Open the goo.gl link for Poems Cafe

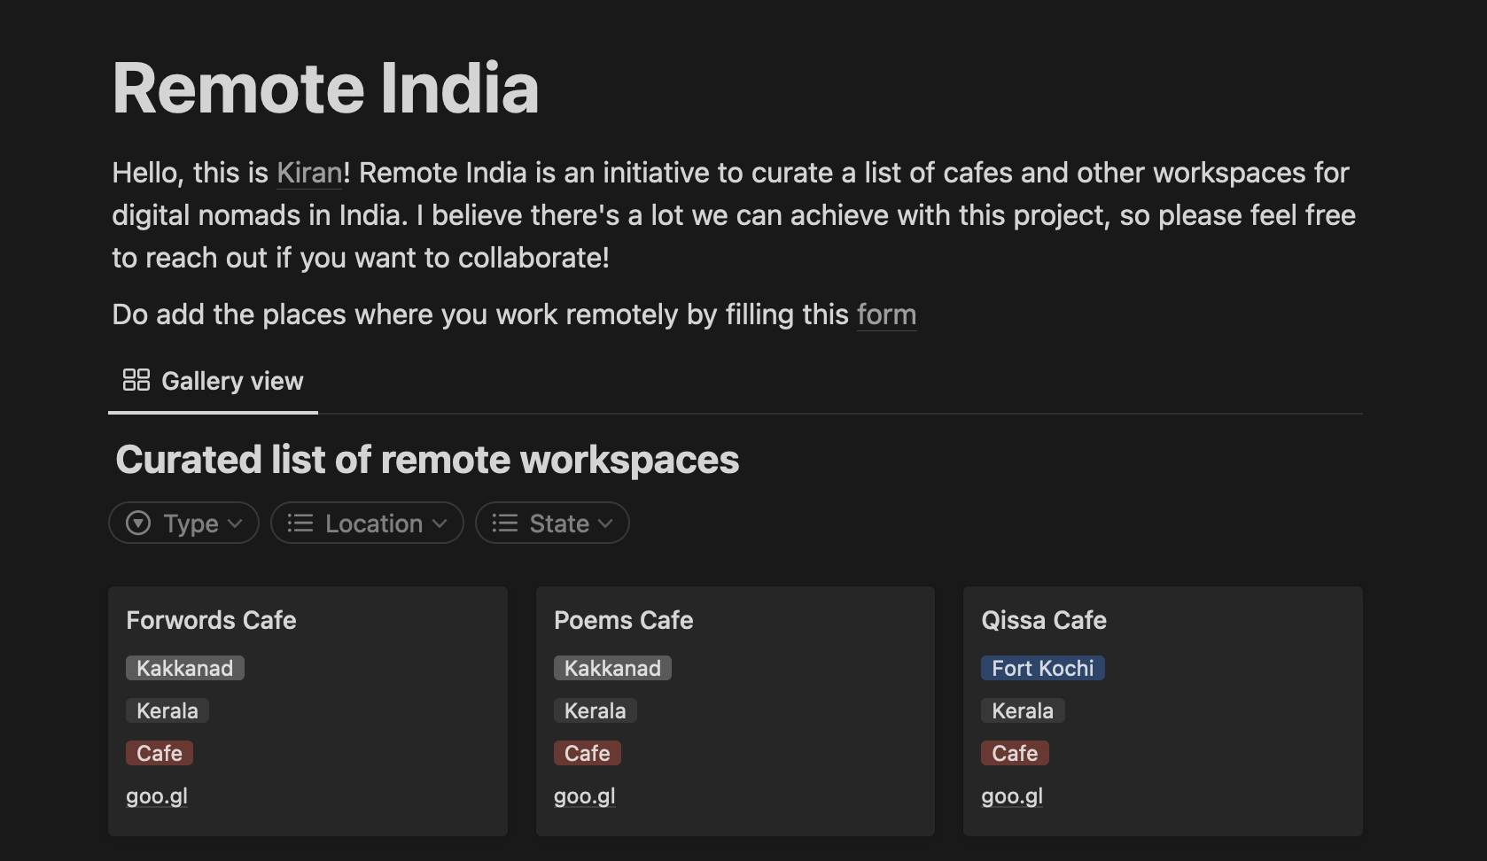585,796
